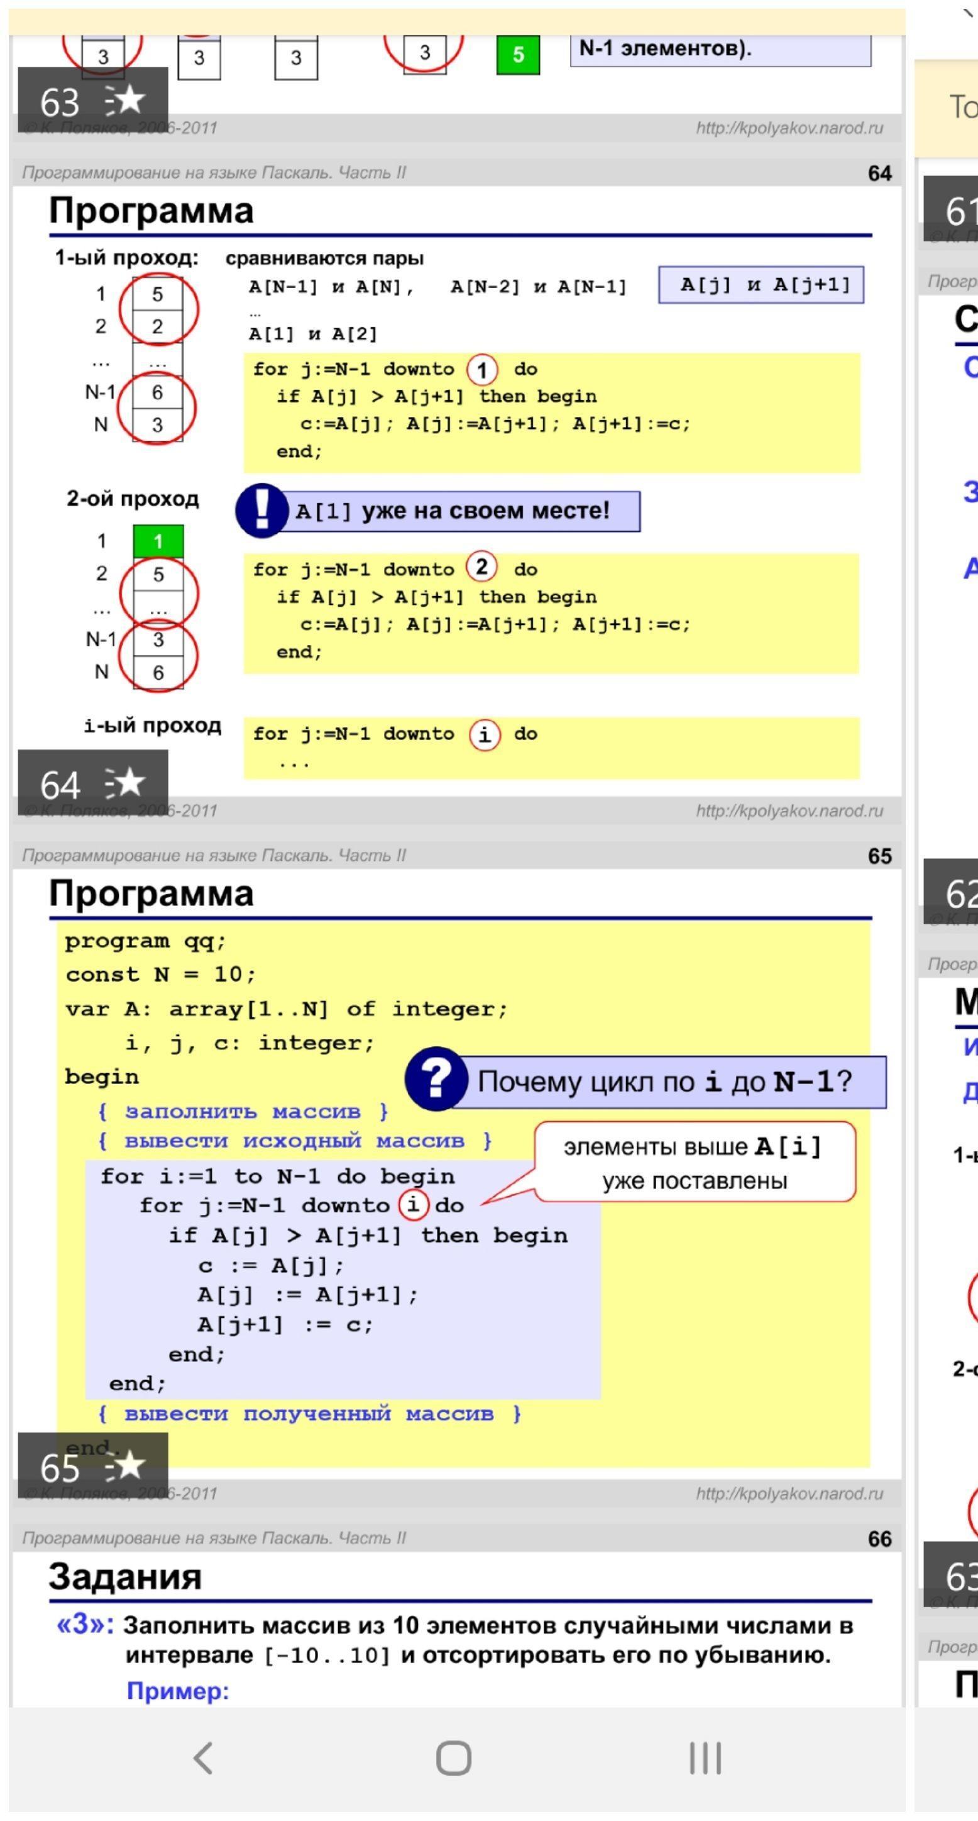This screenshot has width=978, height=1821.
Task: Tap the question mark icon on slide 65
Action: point(436,1079)
